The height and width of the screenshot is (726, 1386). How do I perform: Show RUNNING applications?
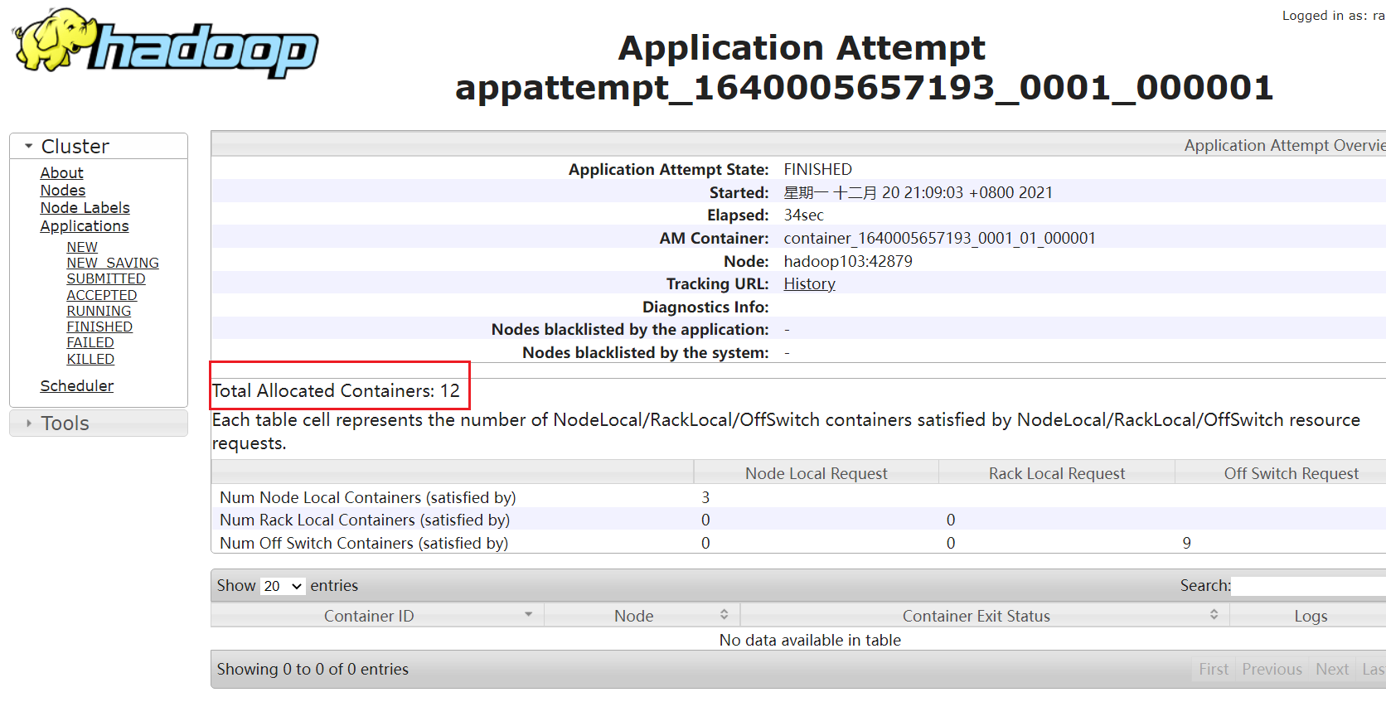[99, 311]
